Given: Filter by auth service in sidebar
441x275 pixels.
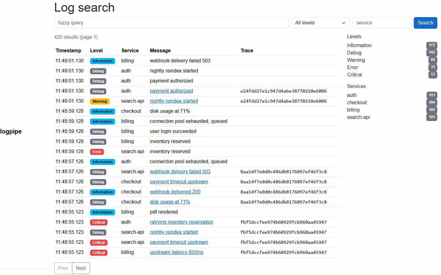Looking at the screenshot, I should pos(352,95).
